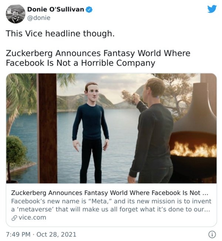Click the Twitter bird logo

click(212, 9)
